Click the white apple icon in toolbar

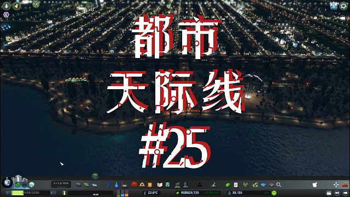tap(315, 184)
